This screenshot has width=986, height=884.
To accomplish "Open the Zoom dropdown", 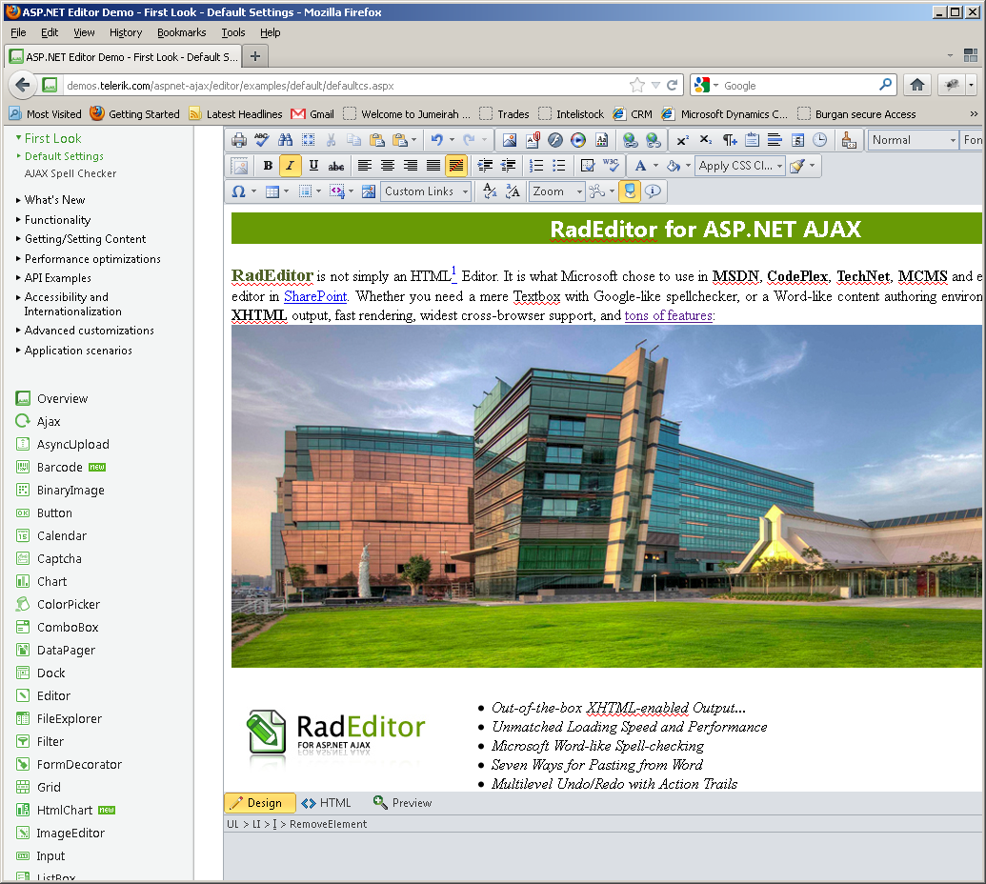I will point(557,191).
